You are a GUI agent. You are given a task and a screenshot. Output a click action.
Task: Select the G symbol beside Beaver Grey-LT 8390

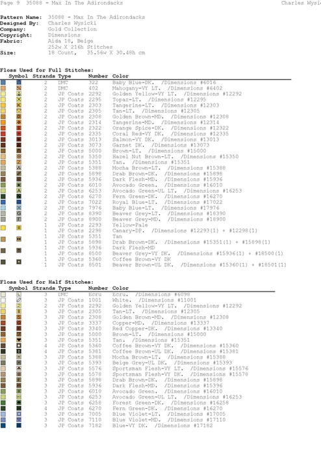[19, 214]
